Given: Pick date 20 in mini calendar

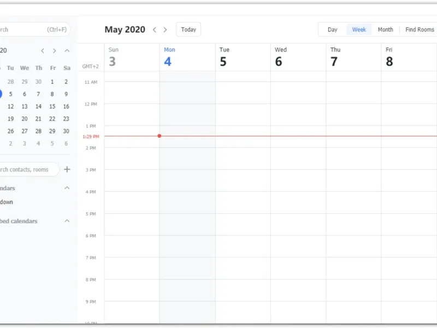Looking at the screenshot, I should (25, 119).
